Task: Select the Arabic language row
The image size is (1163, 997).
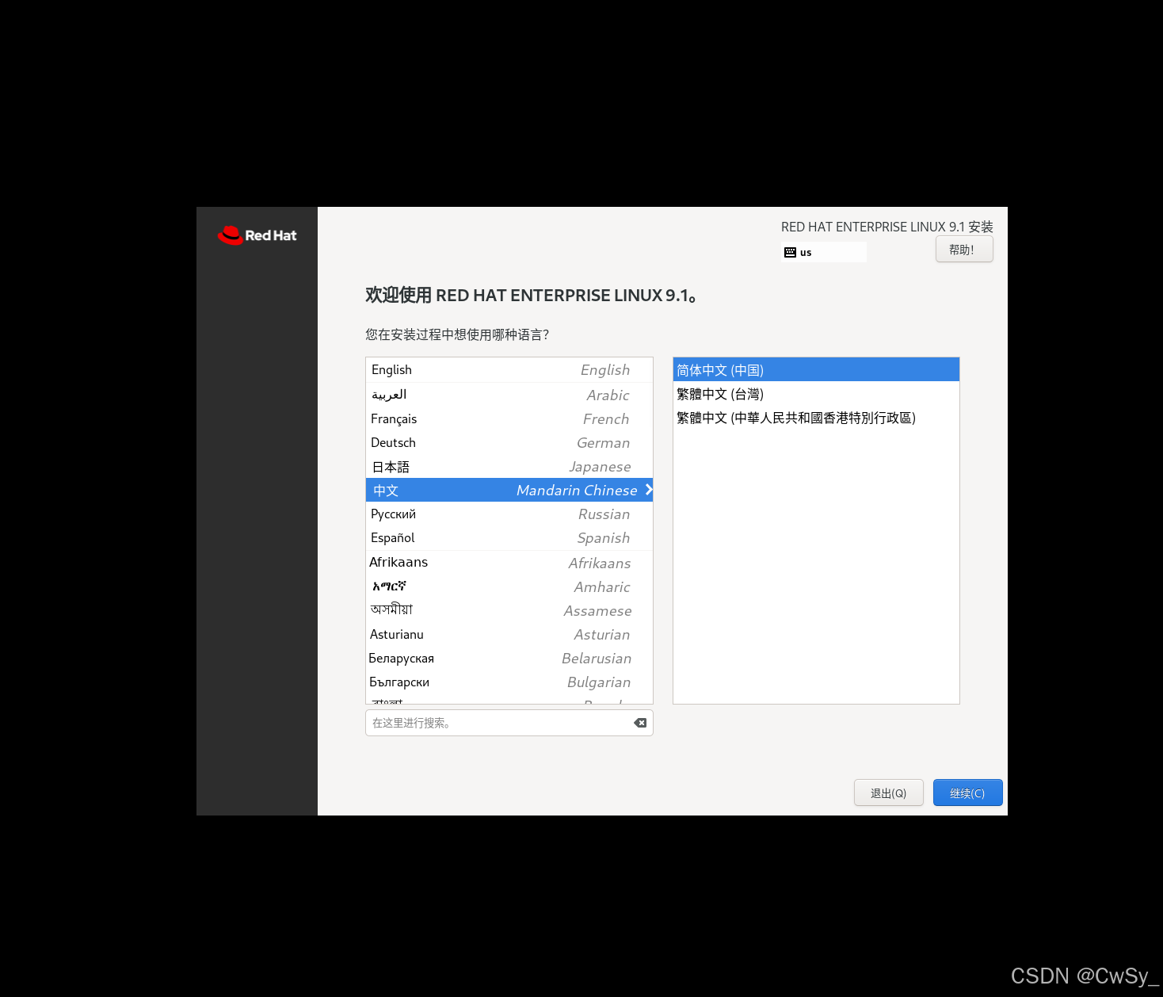Action: pos(509,395)
